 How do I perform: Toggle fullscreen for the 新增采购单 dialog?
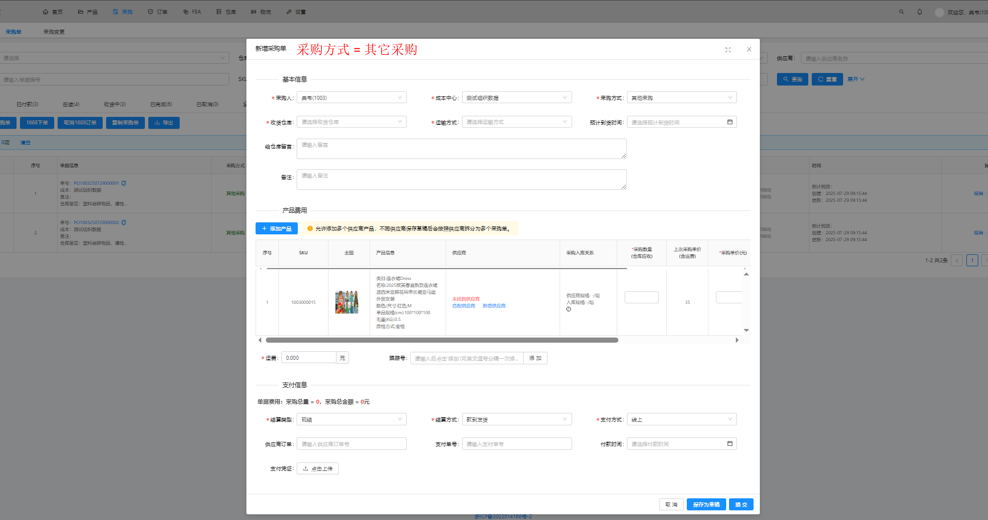coord(728,50)
